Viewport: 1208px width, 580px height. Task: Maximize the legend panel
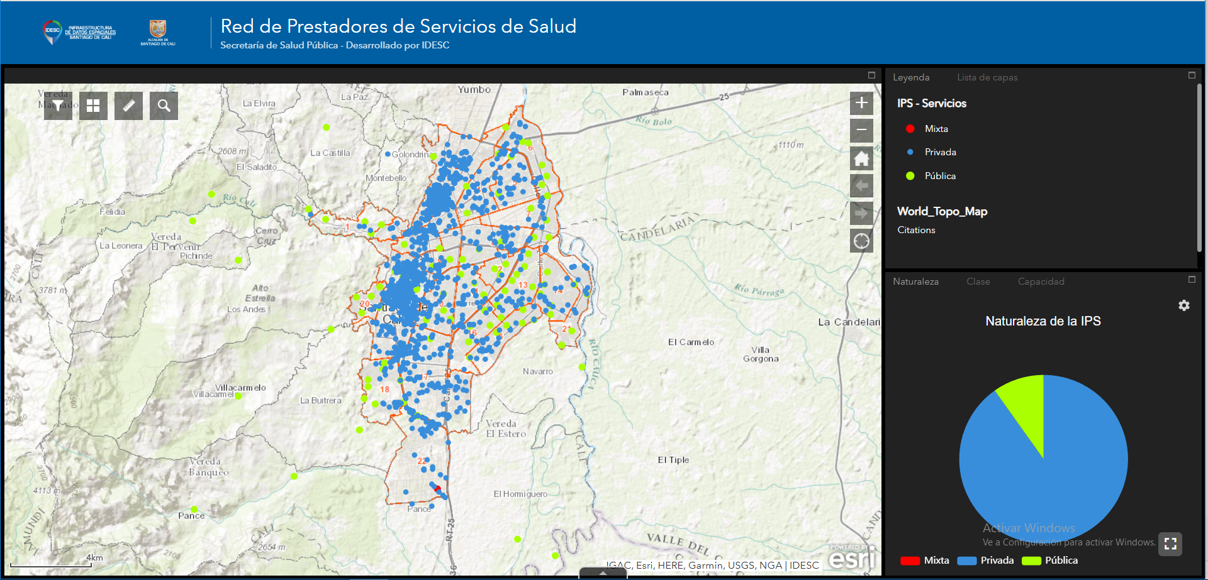click(1191, 75)
